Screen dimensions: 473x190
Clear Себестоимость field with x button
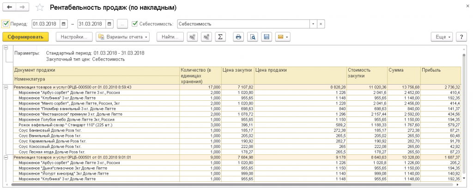pos(321,24)
